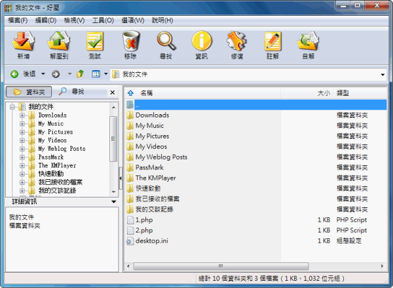Click the 新增 (Add) toolbar icon
Viewport: 393px width, 288px height.
tap(24, 41)
